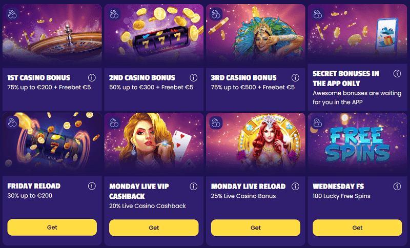
Task: Open the roulette wheel bonus image
Action: pyautogui.click(x=51, y=36)
